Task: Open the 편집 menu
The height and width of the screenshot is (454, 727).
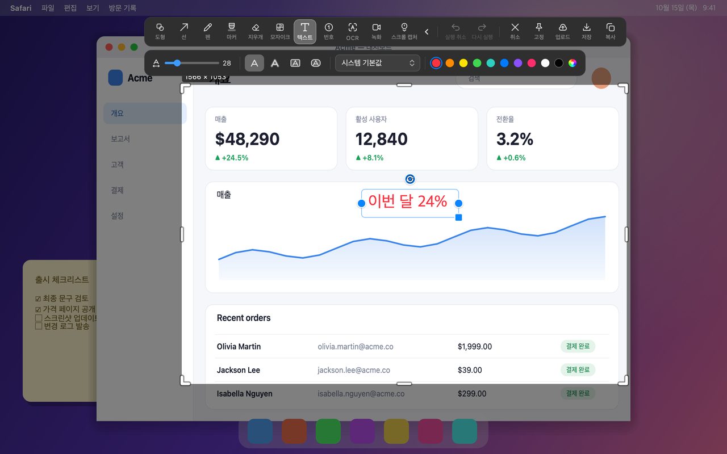Action: 70,8
